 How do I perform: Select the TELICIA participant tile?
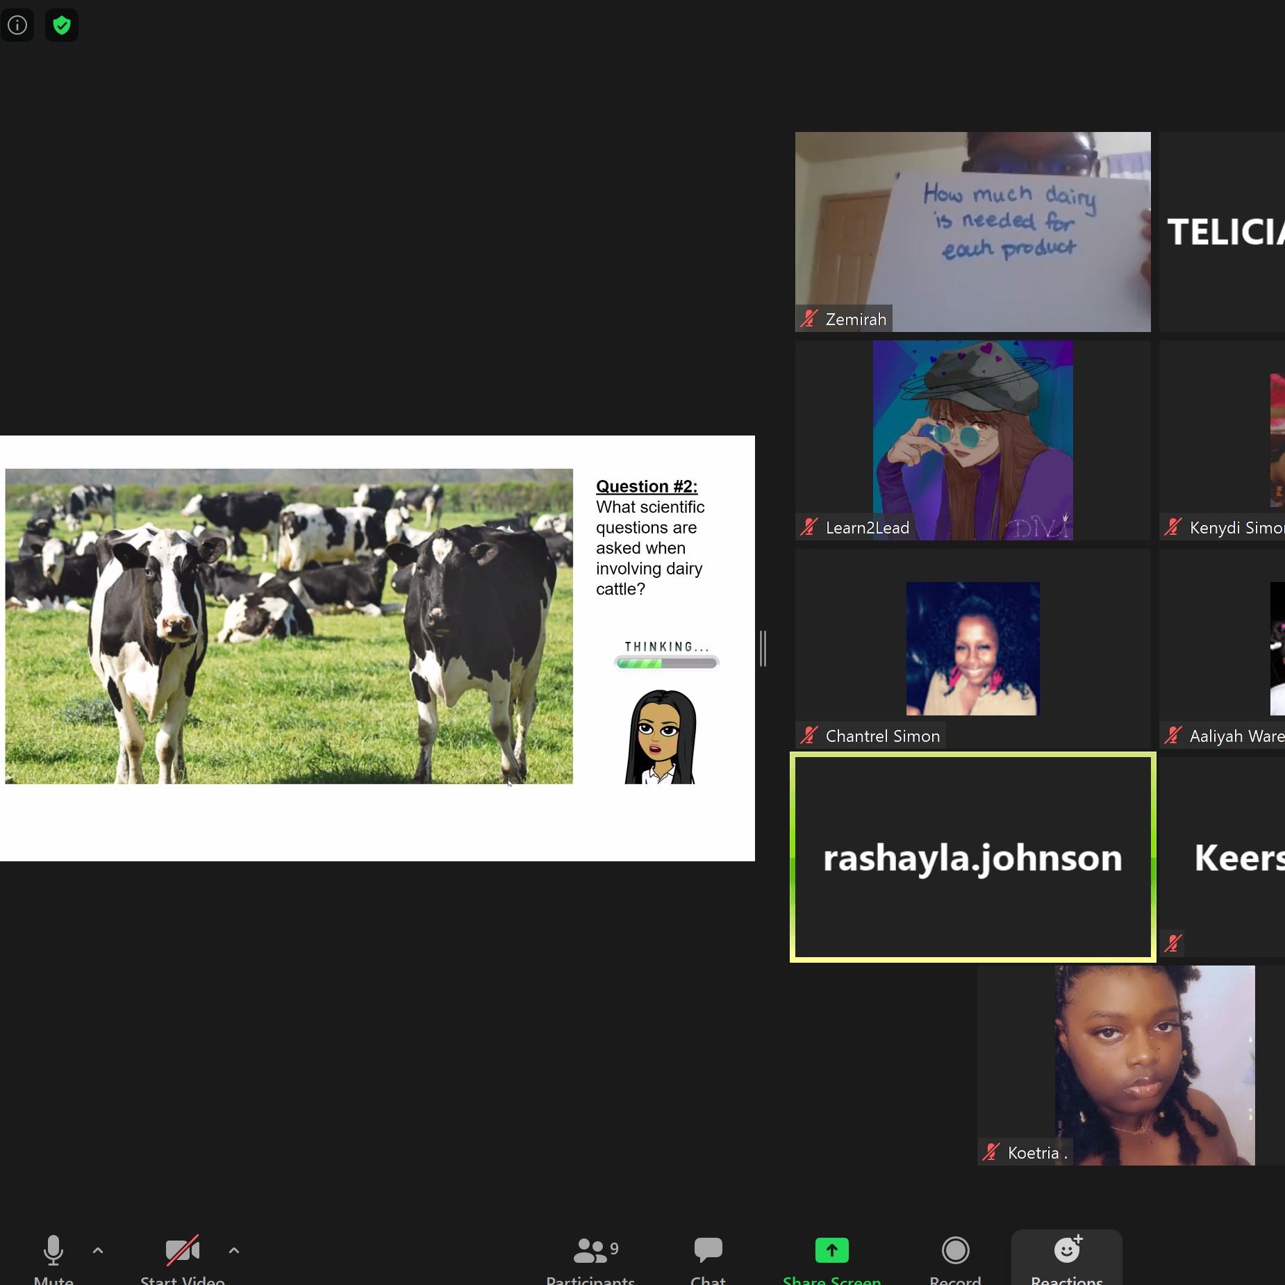pos(1224,231)
